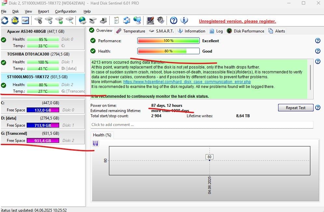Select the Health (%) graph tab
The height and width of the screenshot is (212, 324).
coord(102,135)
